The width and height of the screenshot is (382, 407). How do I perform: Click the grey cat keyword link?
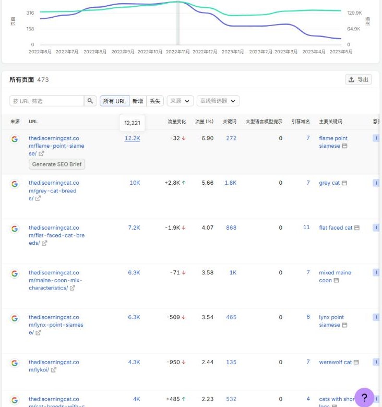pyautogui.click(x=329, y=183)
